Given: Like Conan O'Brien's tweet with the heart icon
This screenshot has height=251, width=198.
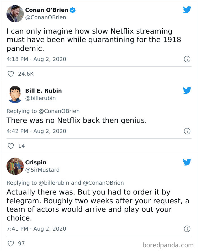Looking at the screenshot, I should point(10,74).
